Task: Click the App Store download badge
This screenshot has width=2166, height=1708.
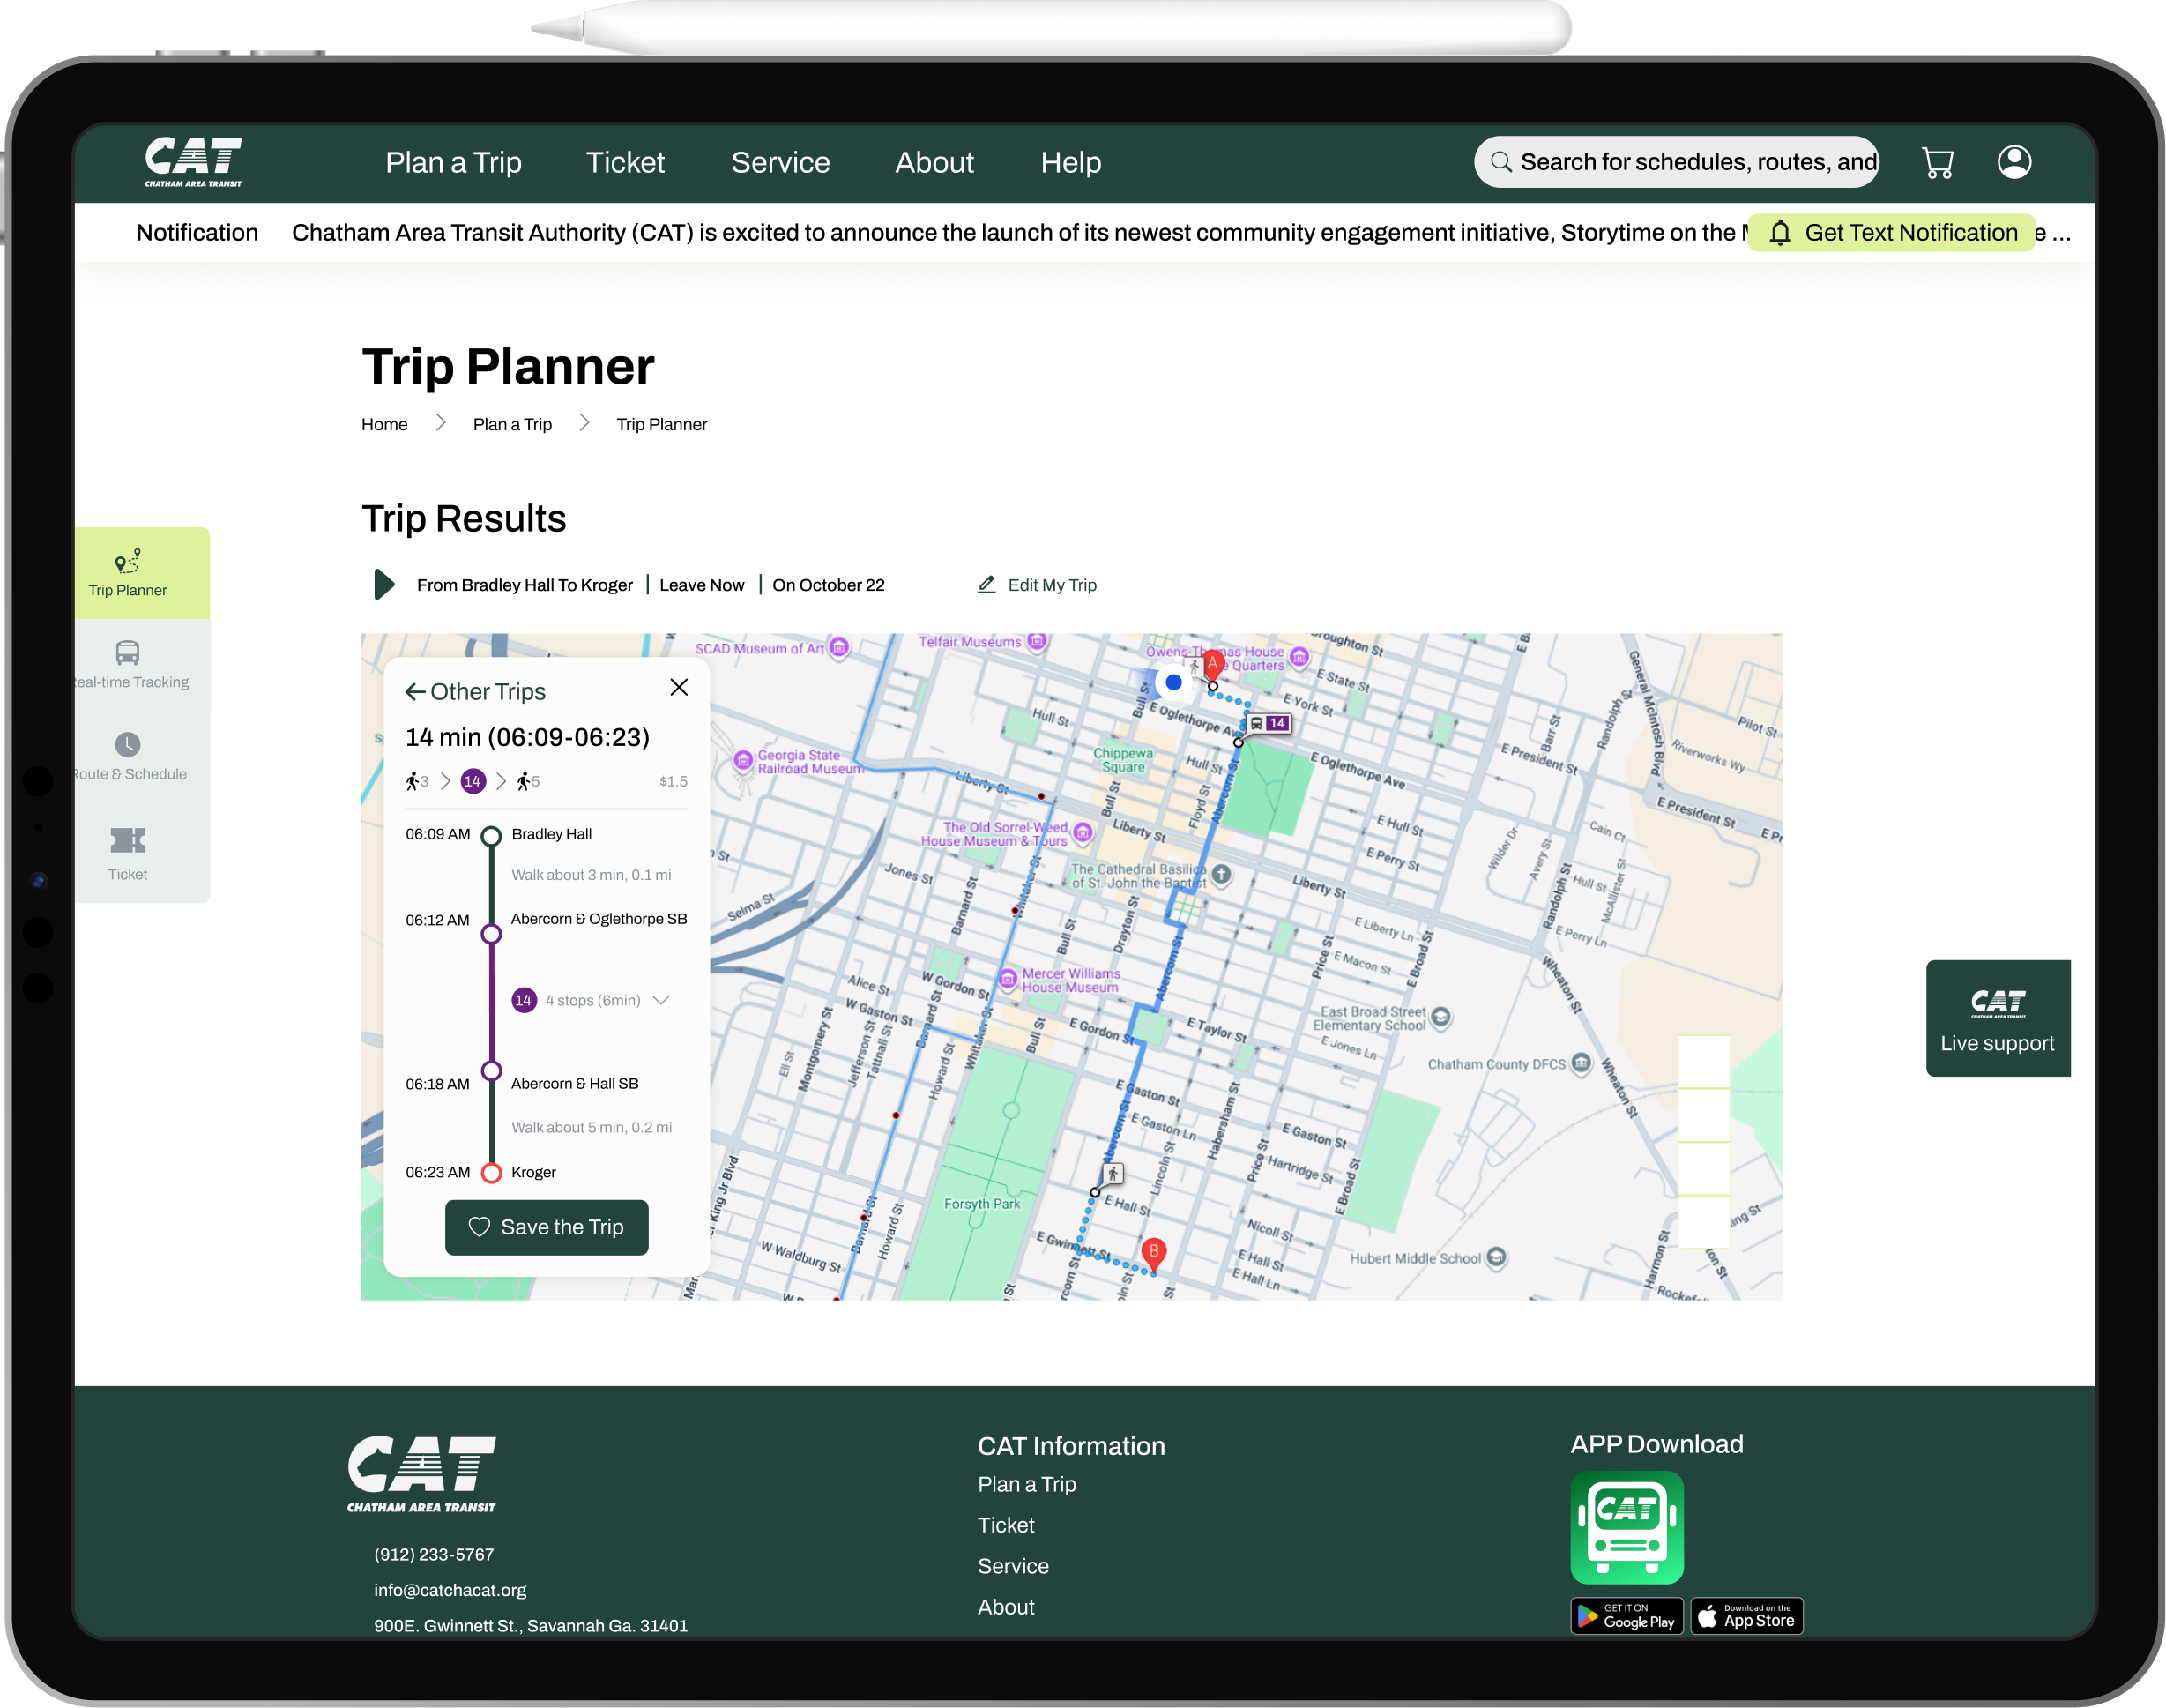Action: coord(1746,1616)
